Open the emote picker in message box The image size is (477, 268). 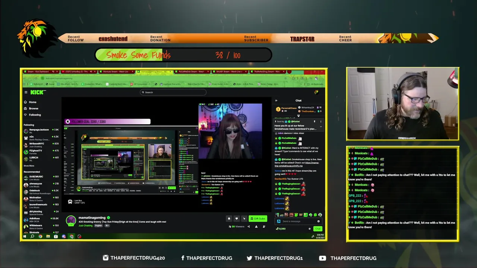[x=318, y=221]
